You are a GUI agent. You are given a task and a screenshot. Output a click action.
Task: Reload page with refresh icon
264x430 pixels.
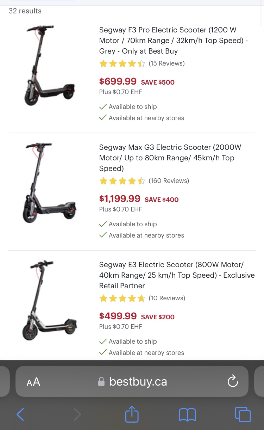click(233, 381)
